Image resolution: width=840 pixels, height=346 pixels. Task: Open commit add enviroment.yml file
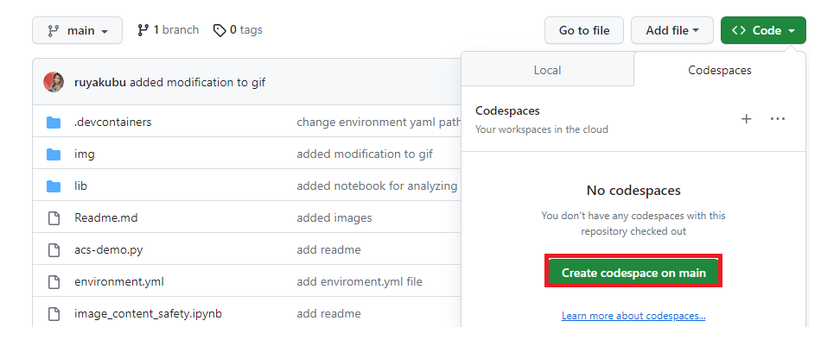click(x=360, y=281)
